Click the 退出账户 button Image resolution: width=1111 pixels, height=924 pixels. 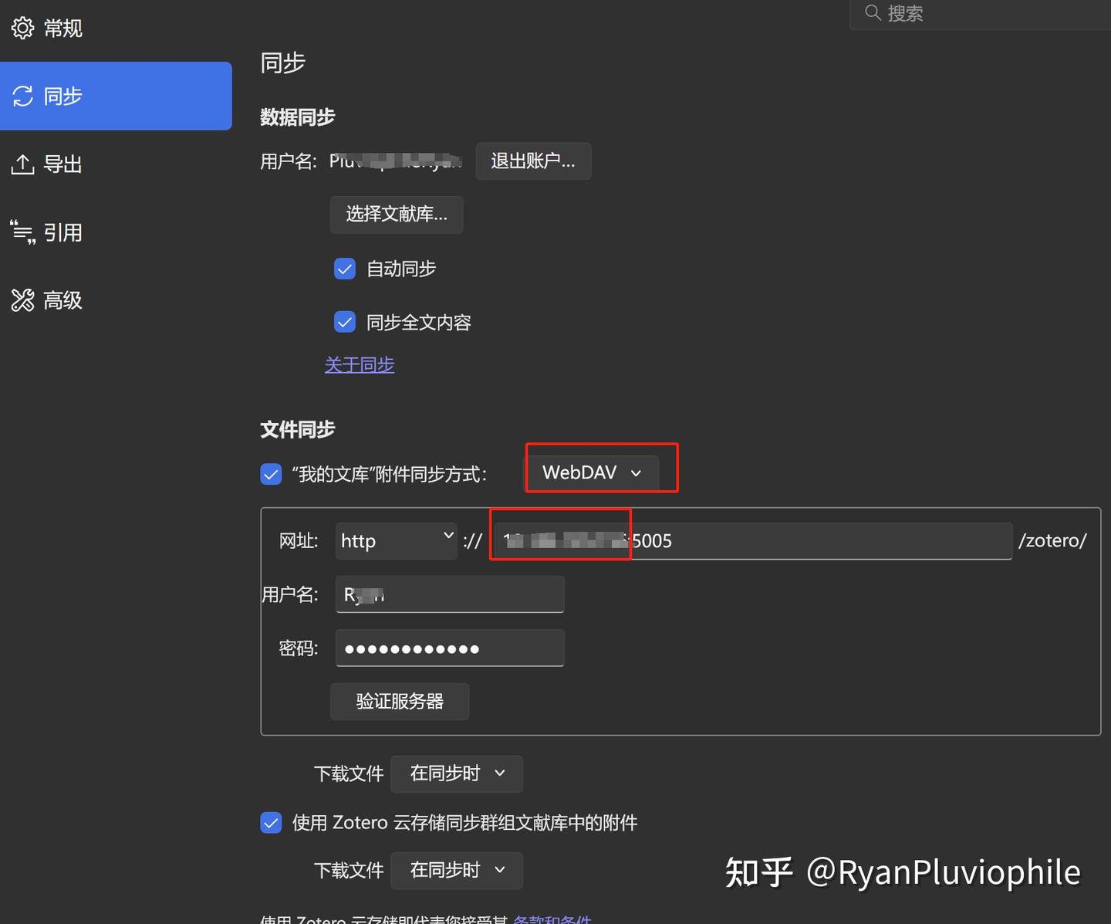(x=533, y=161)
